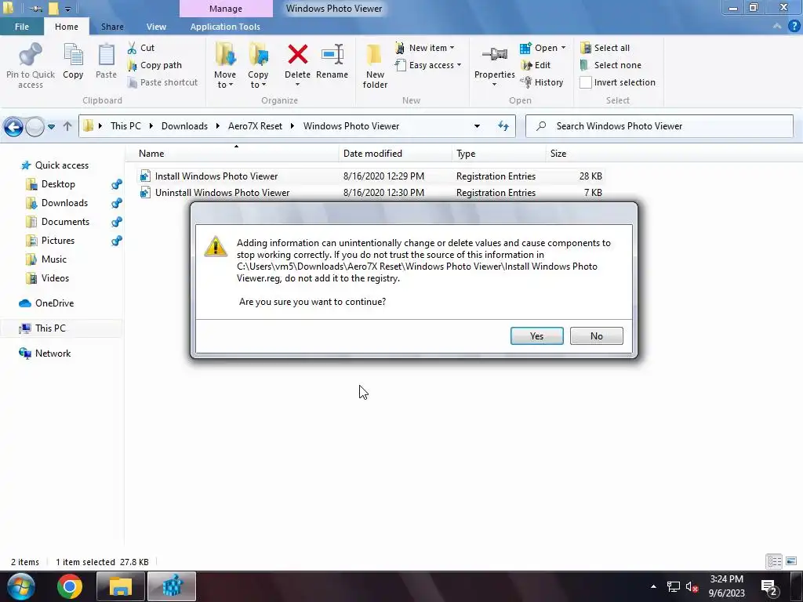
Task: Click Downloads in the address breadcrumb
Action: 184,126
